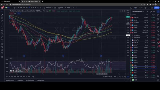Expand the Indicators favorites dropdown arrow

click(53, 8)
